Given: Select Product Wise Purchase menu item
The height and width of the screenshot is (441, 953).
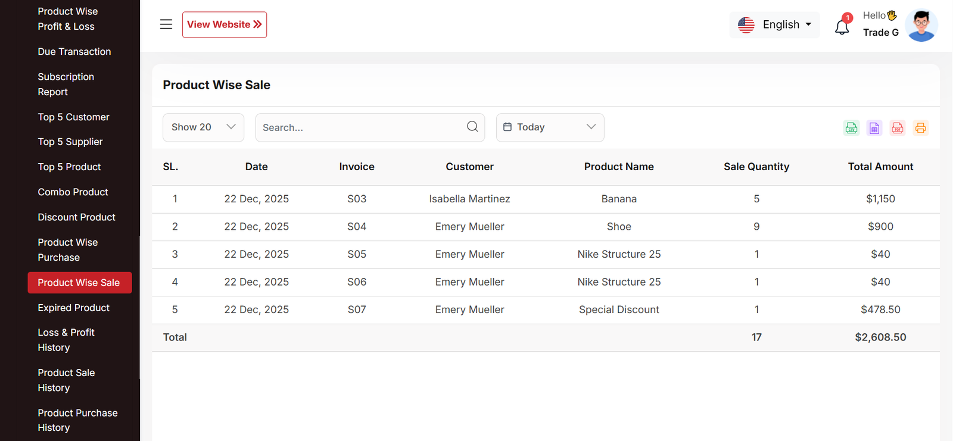Looking at the screenshot, I should point(67,250).
